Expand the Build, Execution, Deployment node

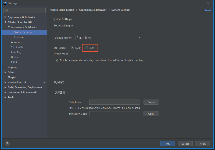pos(5,87)
